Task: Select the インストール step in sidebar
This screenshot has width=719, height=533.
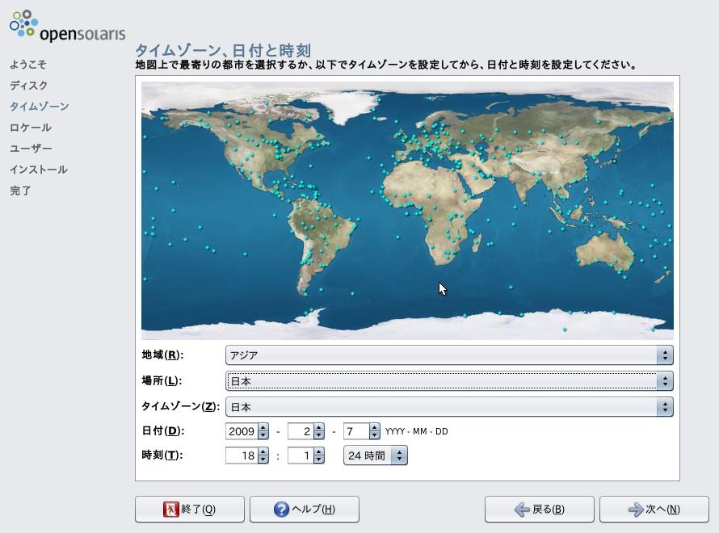Action: coord(39,170)
